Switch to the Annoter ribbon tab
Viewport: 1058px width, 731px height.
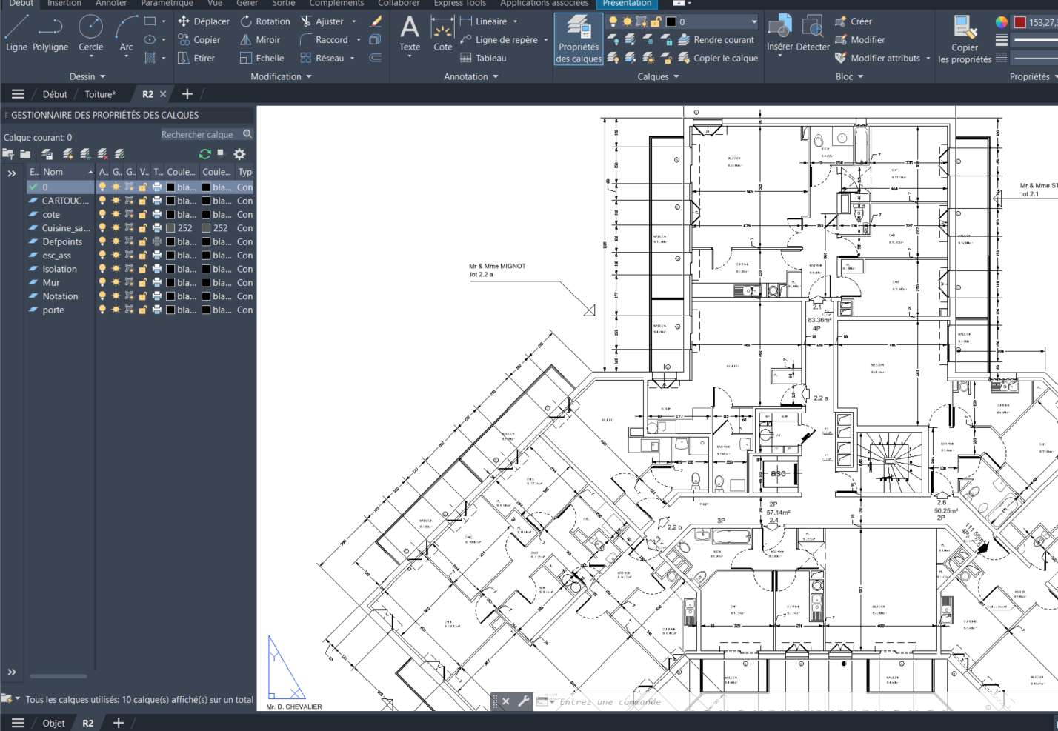pyautogui.click(x=111, y=4)
